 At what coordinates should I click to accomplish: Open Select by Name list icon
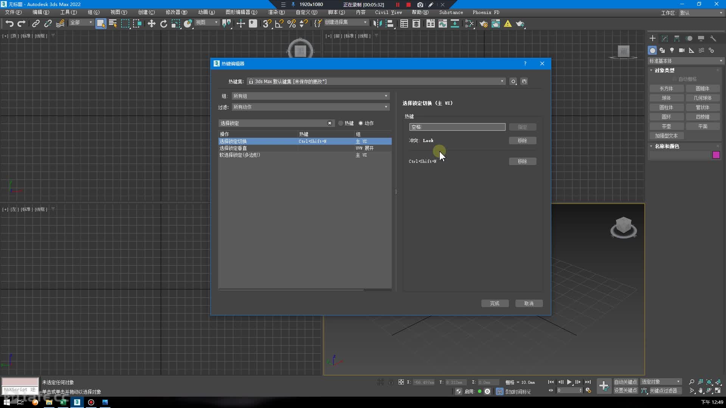click(x=113, y=23)
